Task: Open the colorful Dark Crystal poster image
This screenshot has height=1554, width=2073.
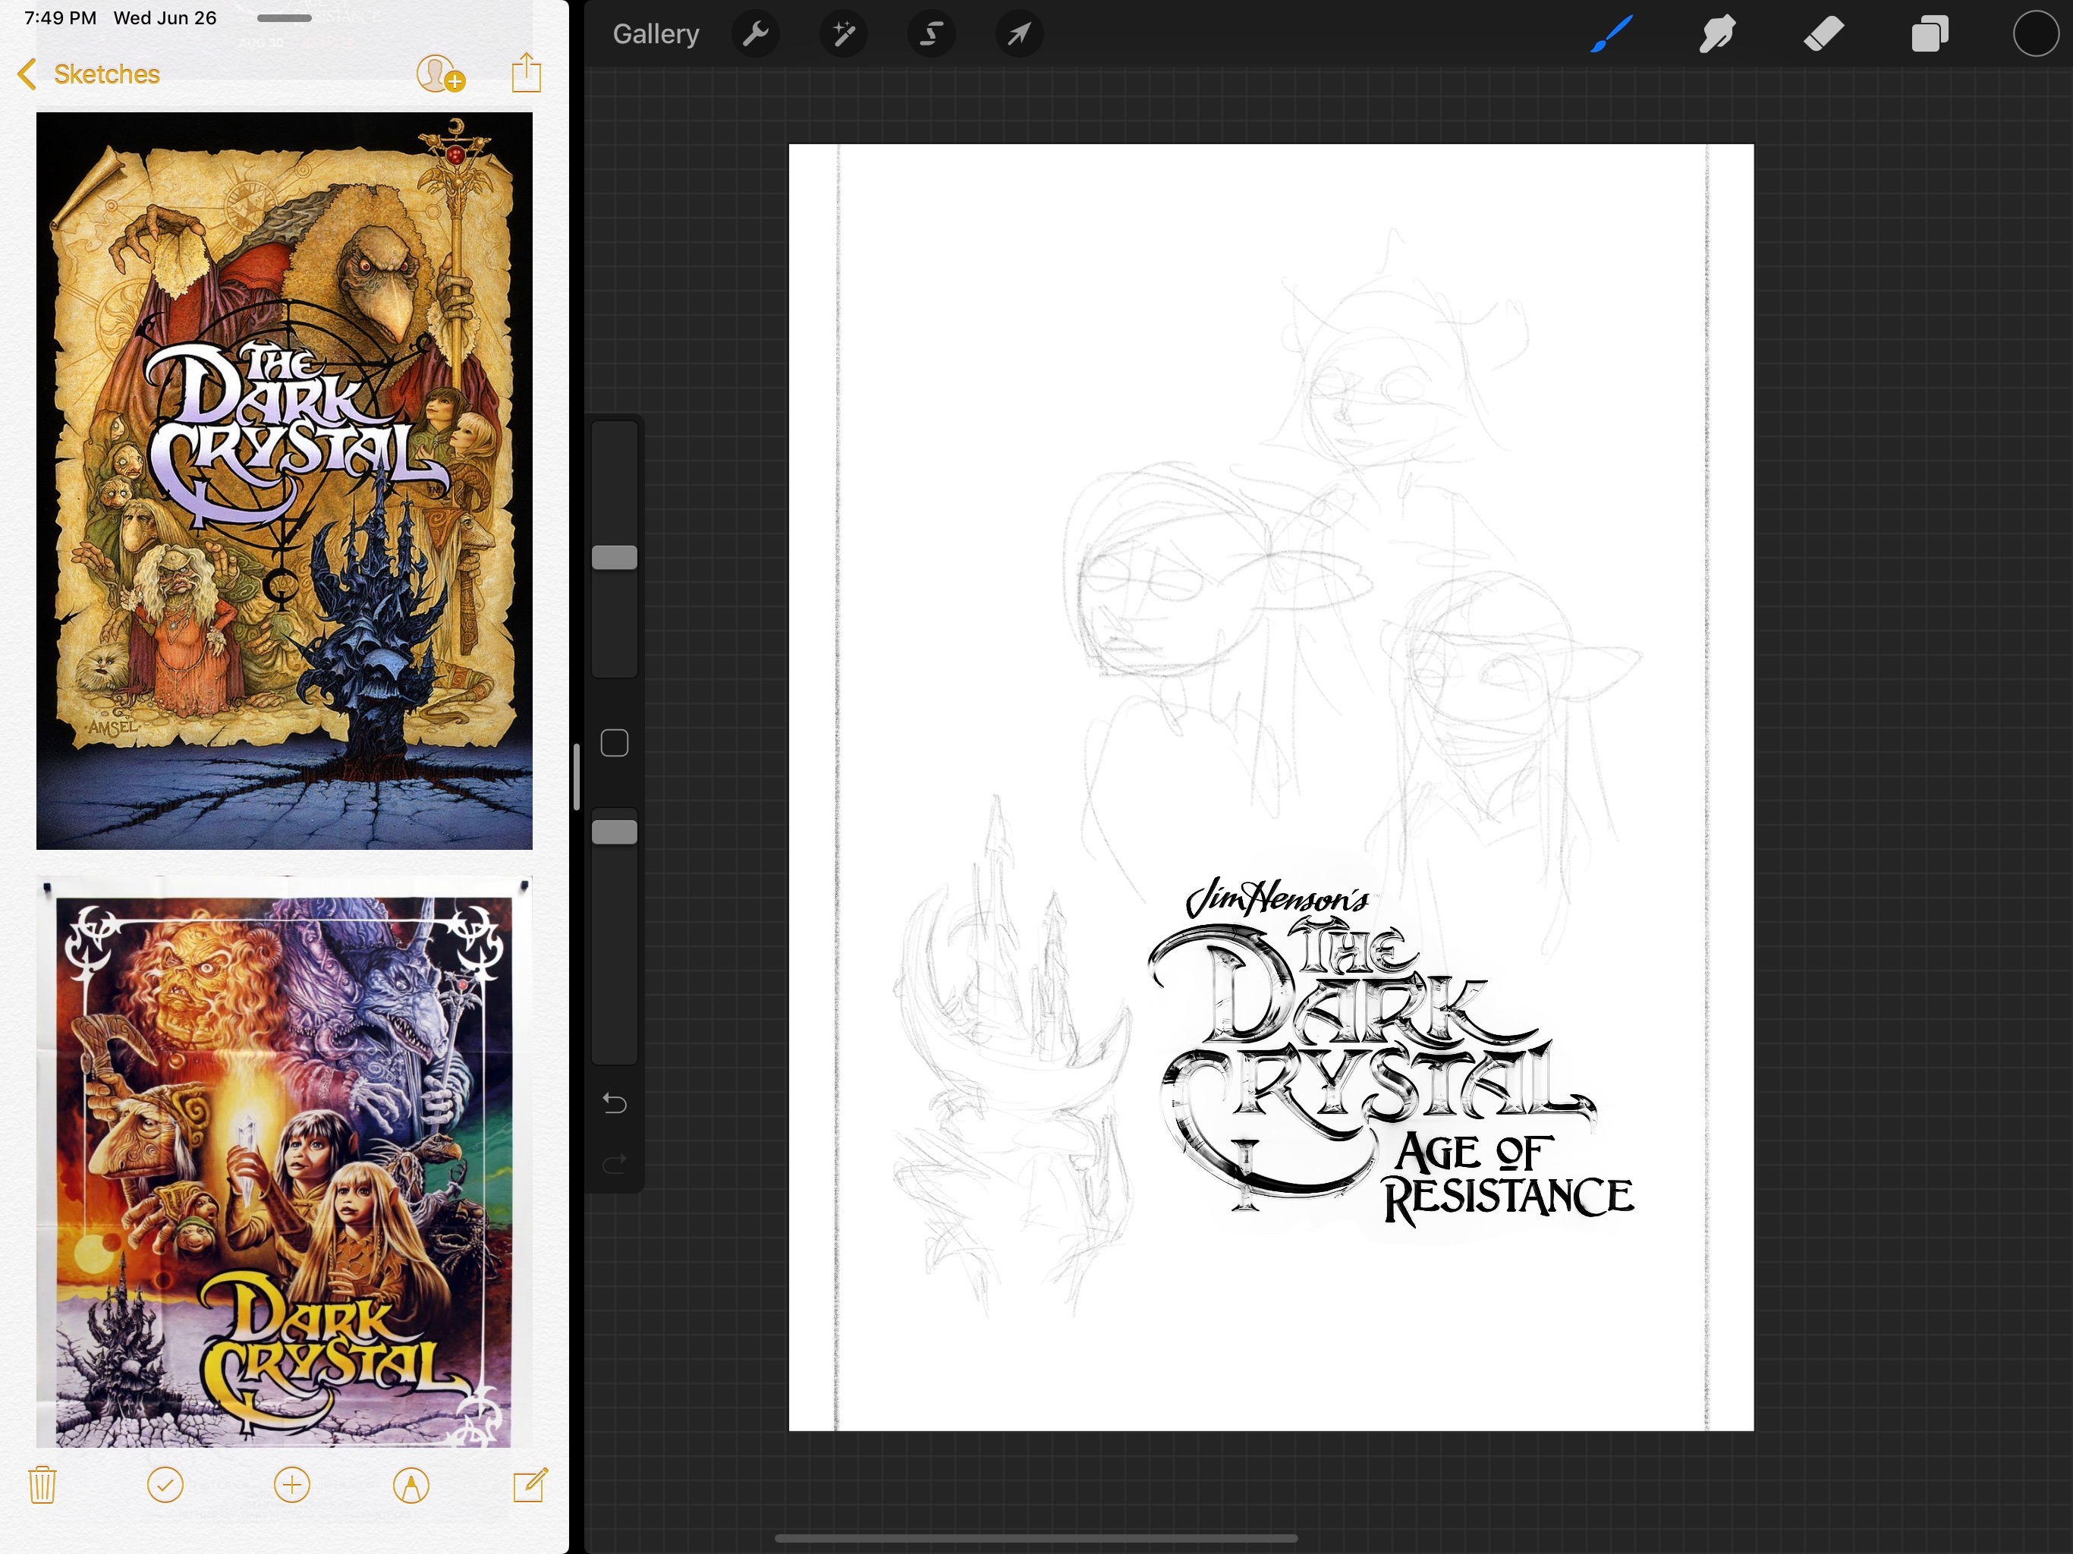Action: [284, 1162]
